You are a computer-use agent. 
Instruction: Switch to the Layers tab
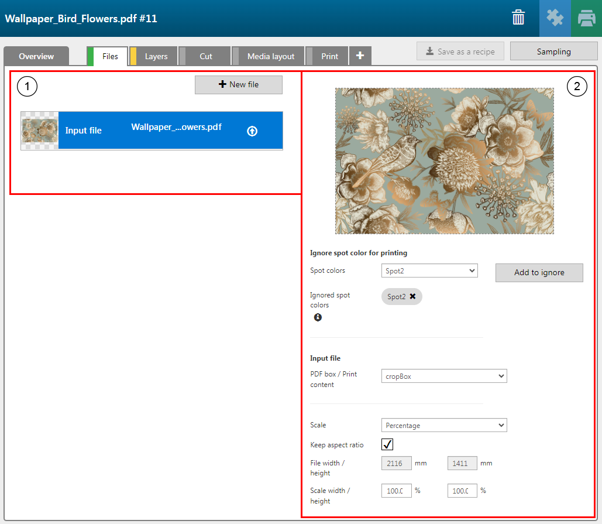coord(156,56)
